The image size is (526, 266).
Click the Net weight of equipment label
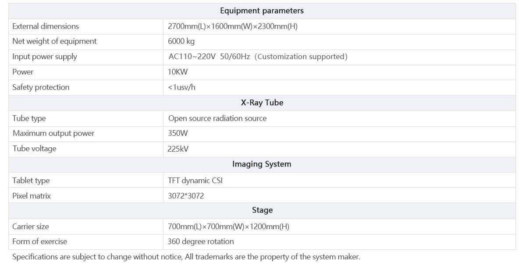(x=54, y=41)
